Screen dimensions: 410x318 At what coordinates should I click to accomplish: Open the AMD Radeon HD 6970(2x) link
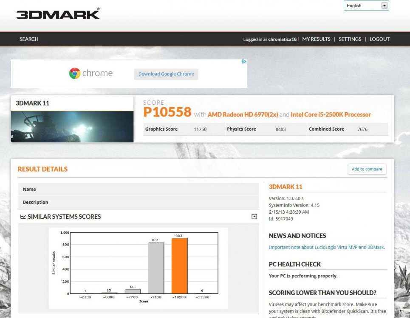tap(243, 114)
